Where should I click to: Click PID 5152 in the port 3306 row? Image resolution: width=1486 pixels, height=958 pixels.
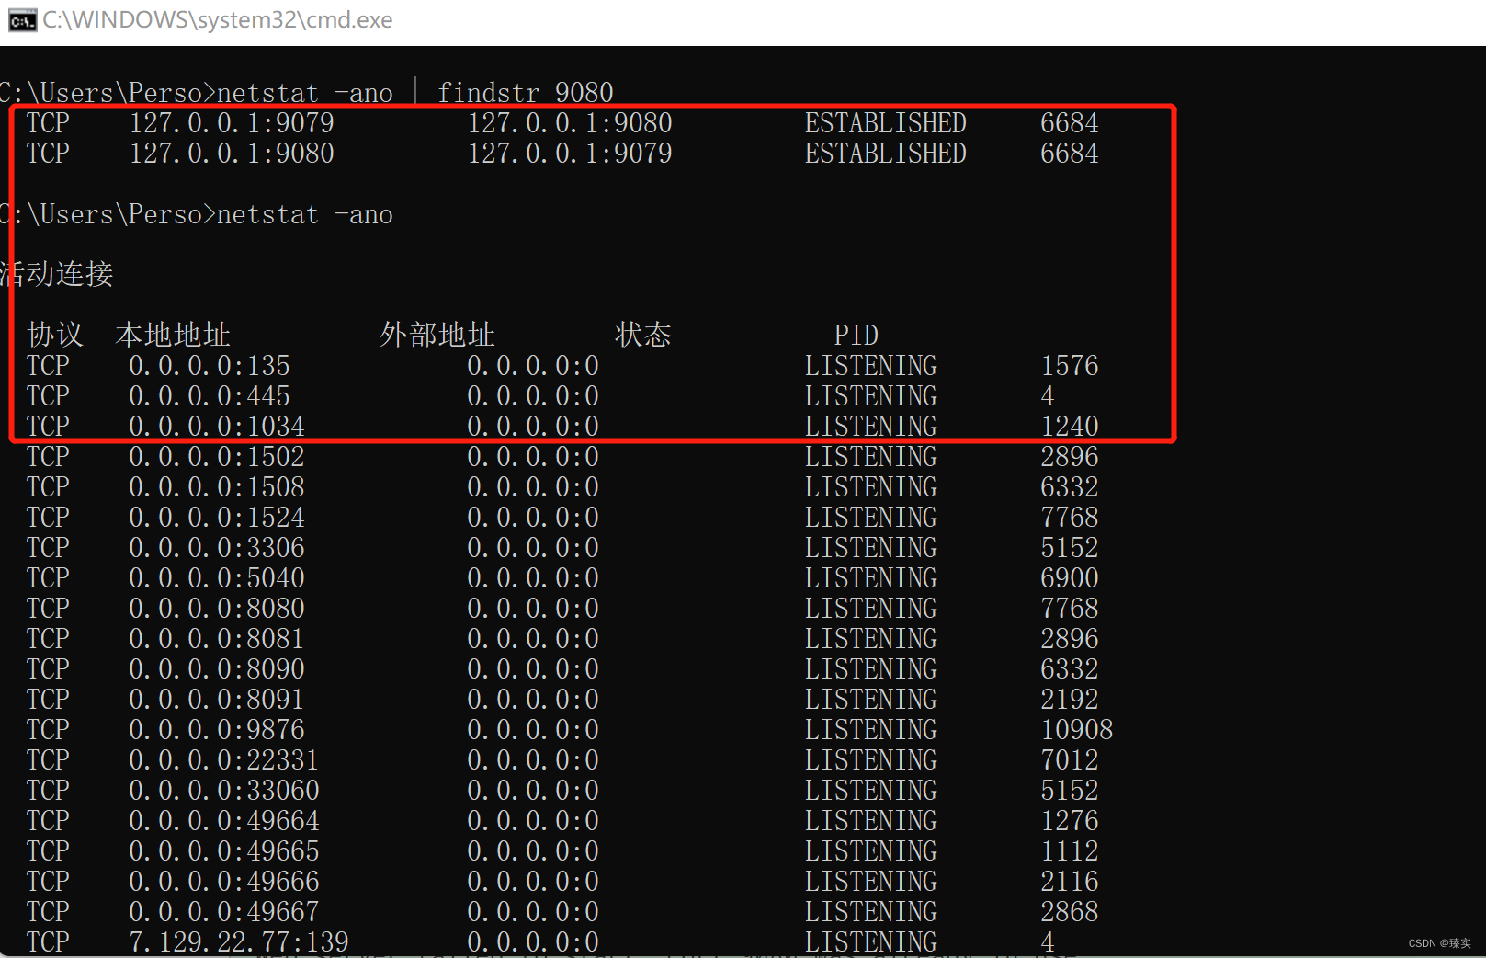[x=1070, y=548]
